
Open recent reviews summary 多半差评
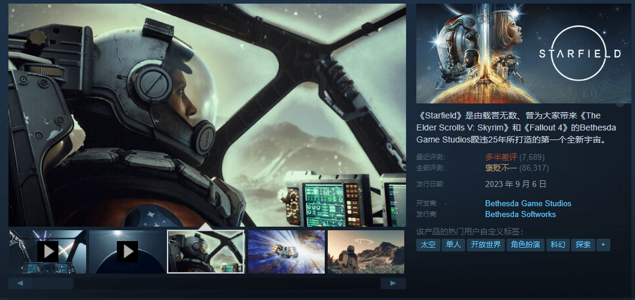coord(501,157)
